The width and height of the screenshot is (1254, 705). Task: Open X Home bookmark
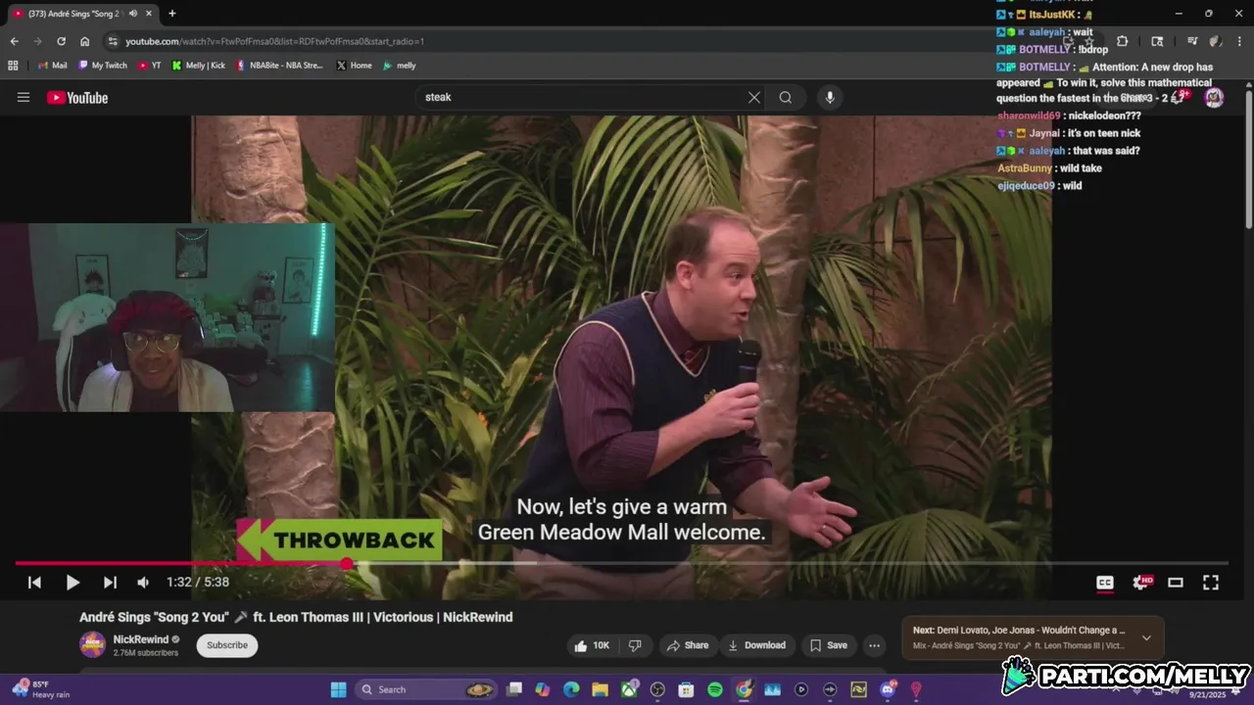pyautogui.click(x=354, y=66)
